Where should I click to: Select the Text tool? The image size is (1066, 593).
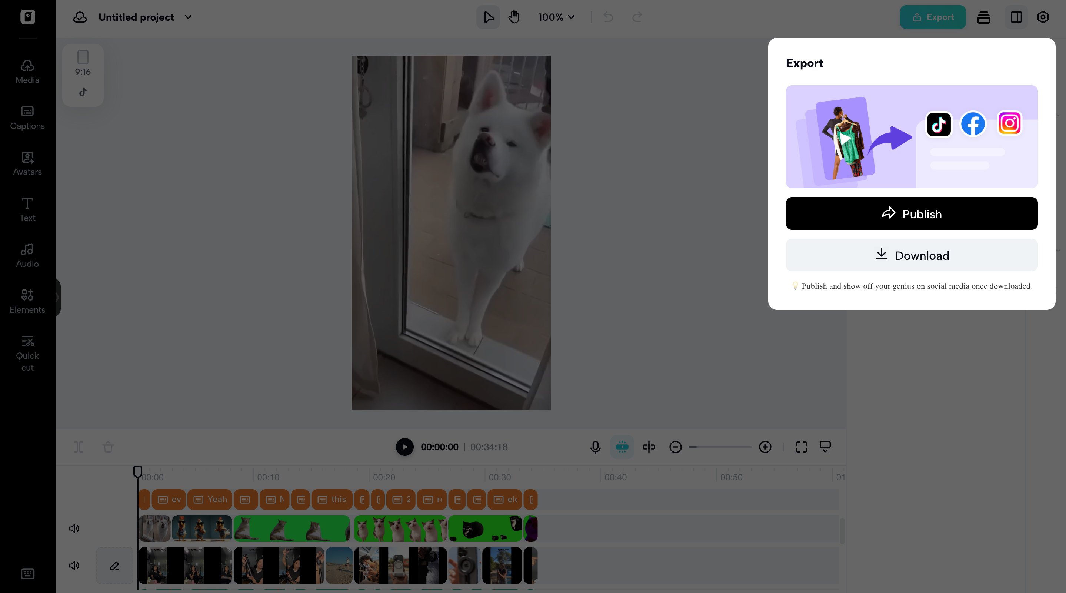tap(27, 209)
